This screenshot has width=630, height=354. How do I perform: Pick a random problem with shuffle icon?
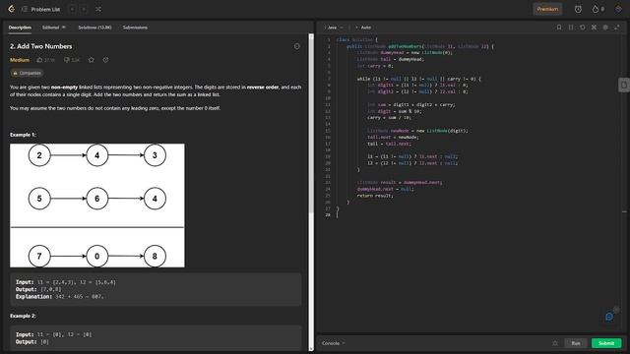click(98, 9)
